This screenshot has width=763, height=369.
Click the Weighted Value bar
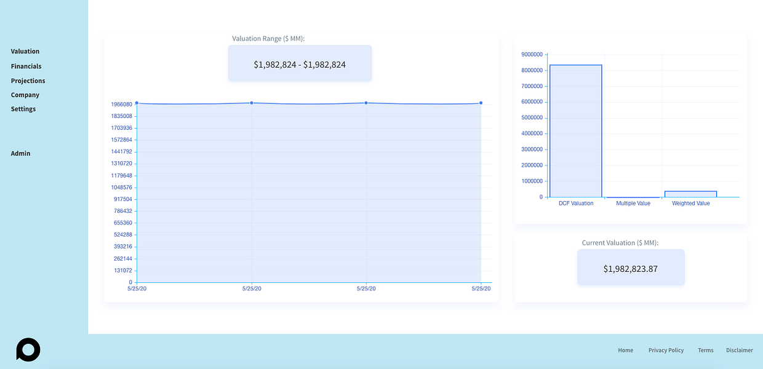click(691, 194)
